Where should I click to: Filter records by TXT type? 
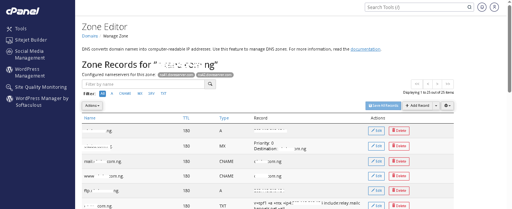(163, 94)
